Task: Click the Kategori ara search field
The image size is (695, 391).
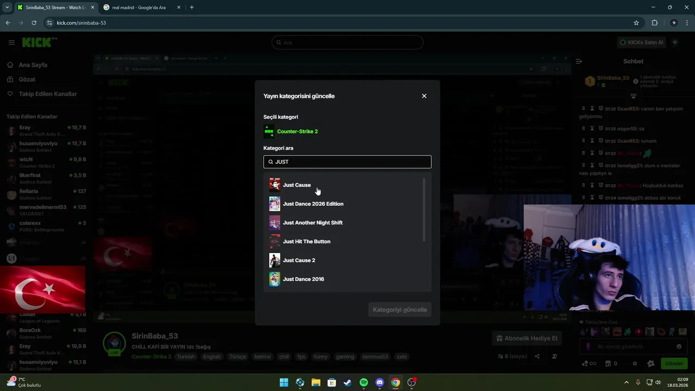Action: click(x=347, y=162)
